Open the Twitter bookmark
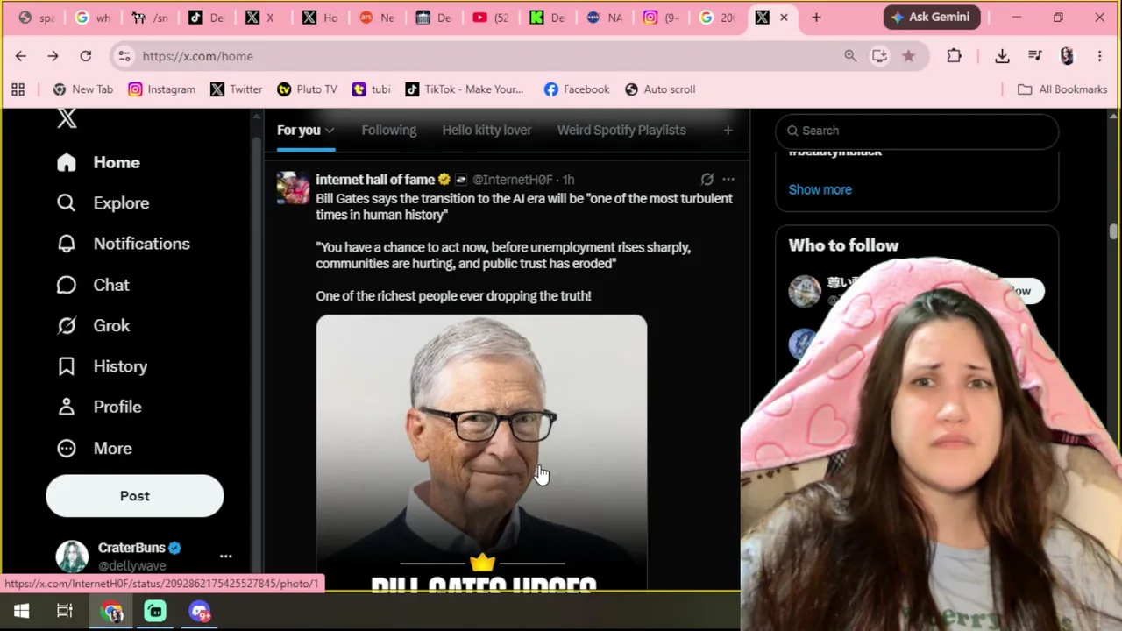The height and width of the screenshot is (631, 1122). click(236, 89)
